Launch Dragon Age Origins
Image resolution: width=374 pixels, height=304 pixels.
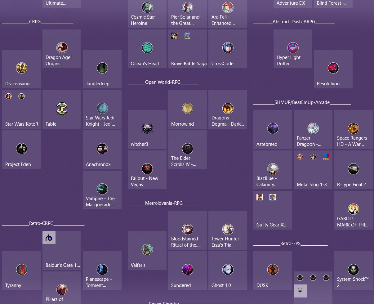(62, 49)
